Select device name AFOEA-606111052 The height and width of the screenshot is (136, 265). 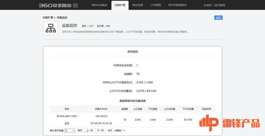[x=67, y=116]
